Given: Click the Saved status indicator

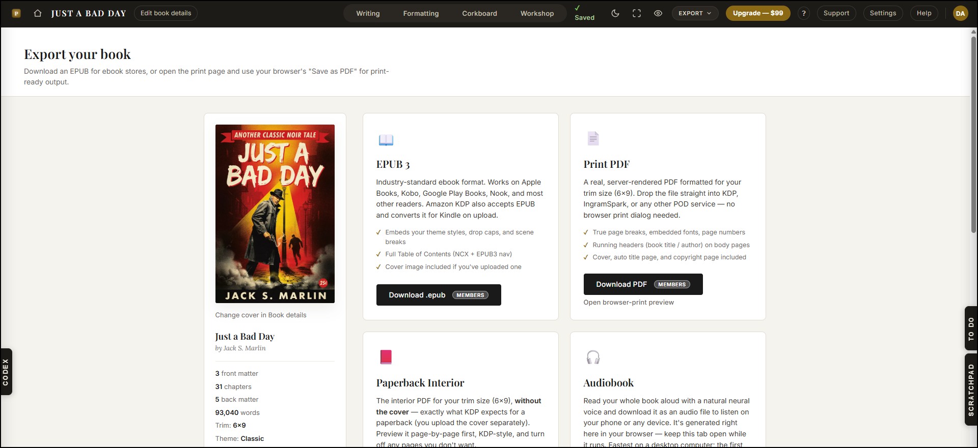Looking at the screenshot, I should [584, 13].
